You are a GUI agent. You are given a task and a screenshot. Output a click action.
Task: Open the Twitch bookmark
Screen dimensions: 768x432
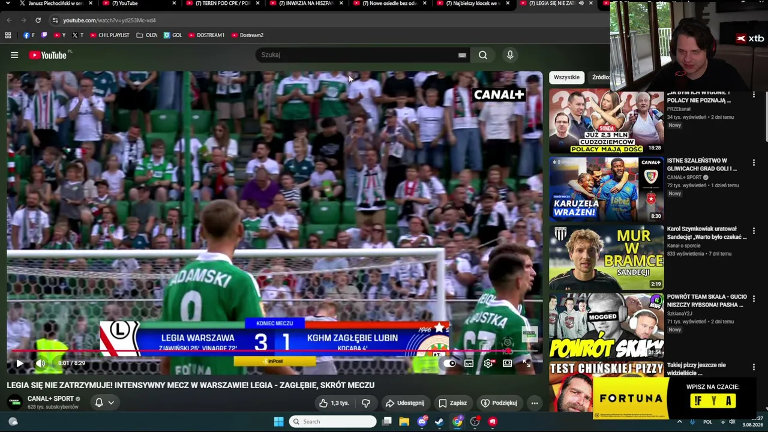[44, 35]
